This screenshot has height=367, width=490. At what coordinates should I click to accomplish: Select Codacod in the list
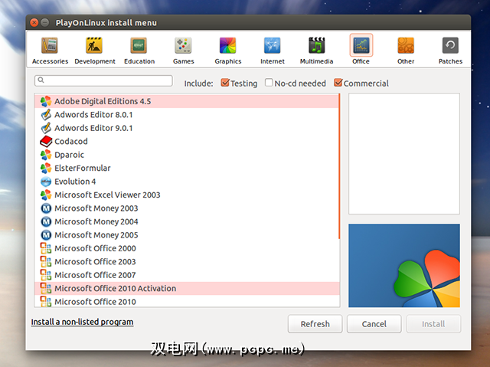(187, 141)
